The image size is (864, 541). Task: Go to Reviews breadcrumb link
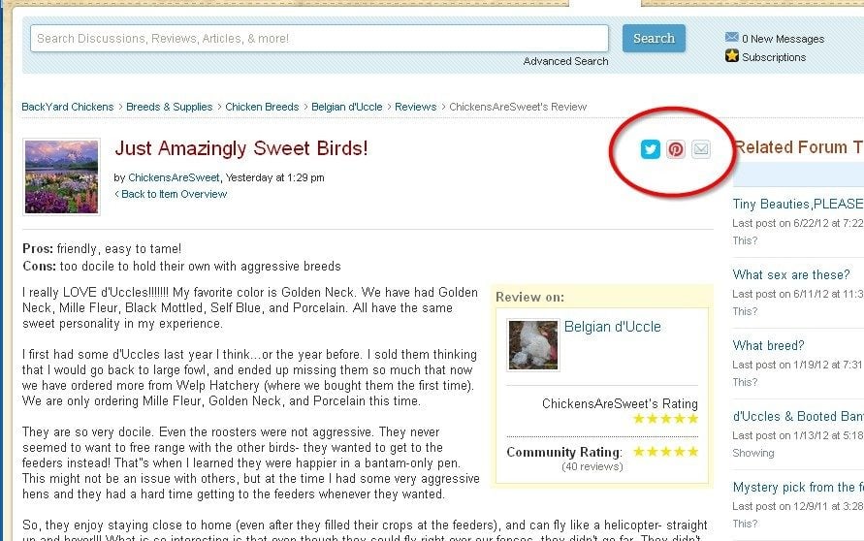(x=415, y=107)
